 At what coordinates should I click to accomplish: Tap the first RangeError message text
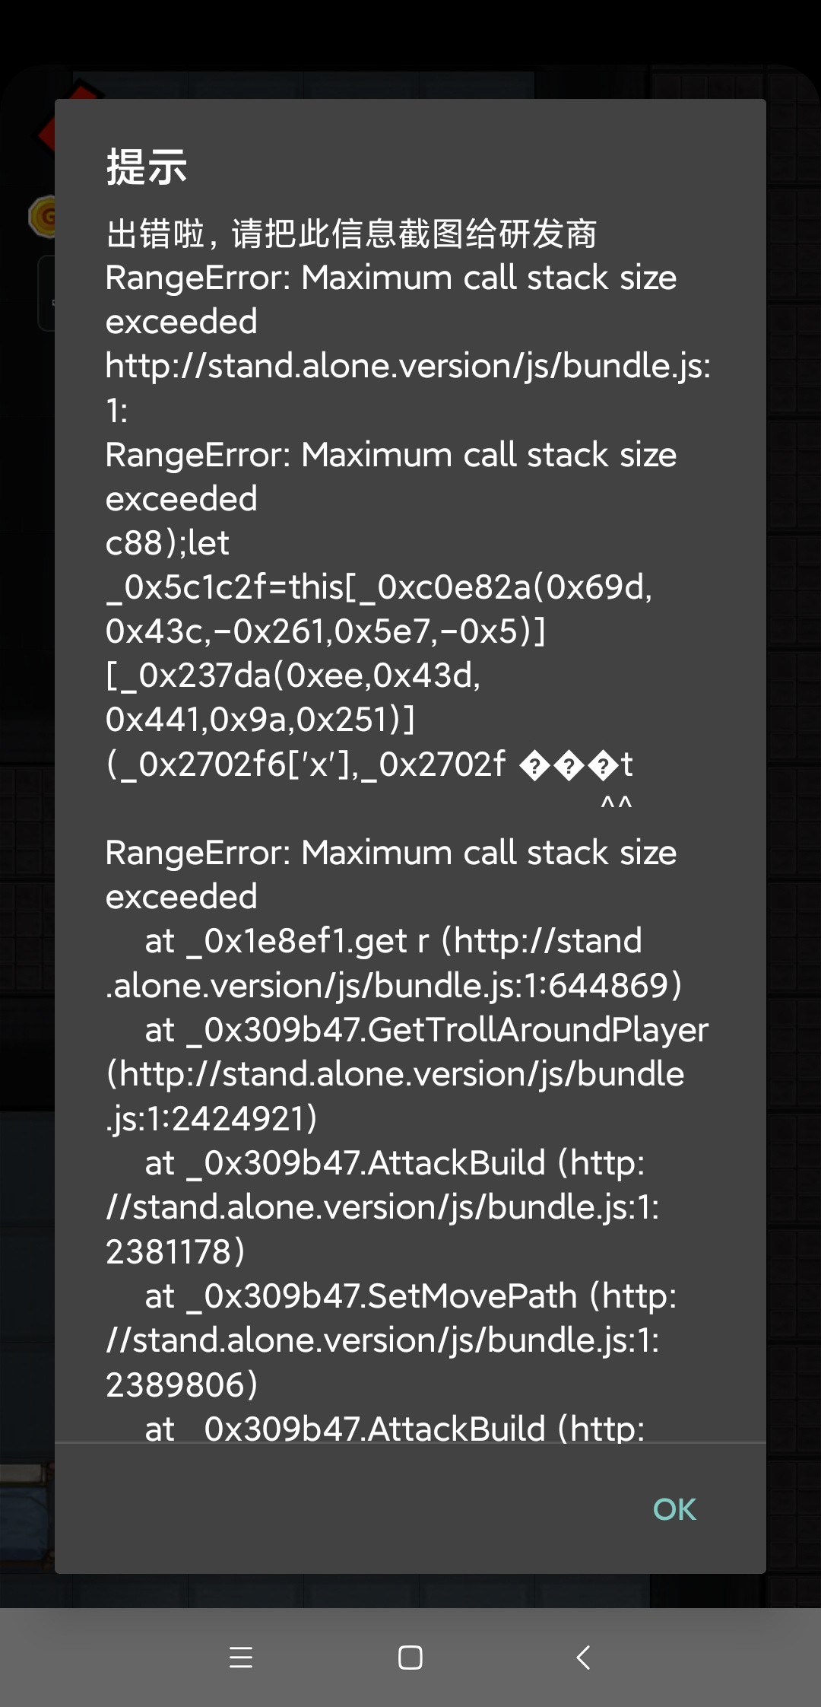[391, 300]
